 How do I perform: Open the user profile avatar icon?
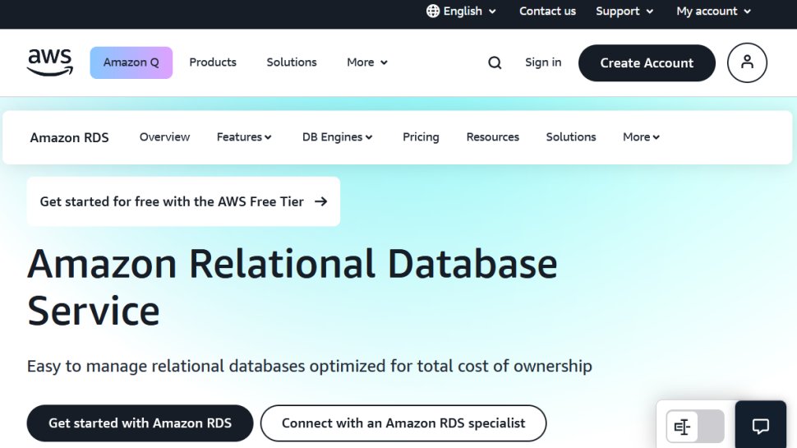pyautogui.click(x=747, y=62)
